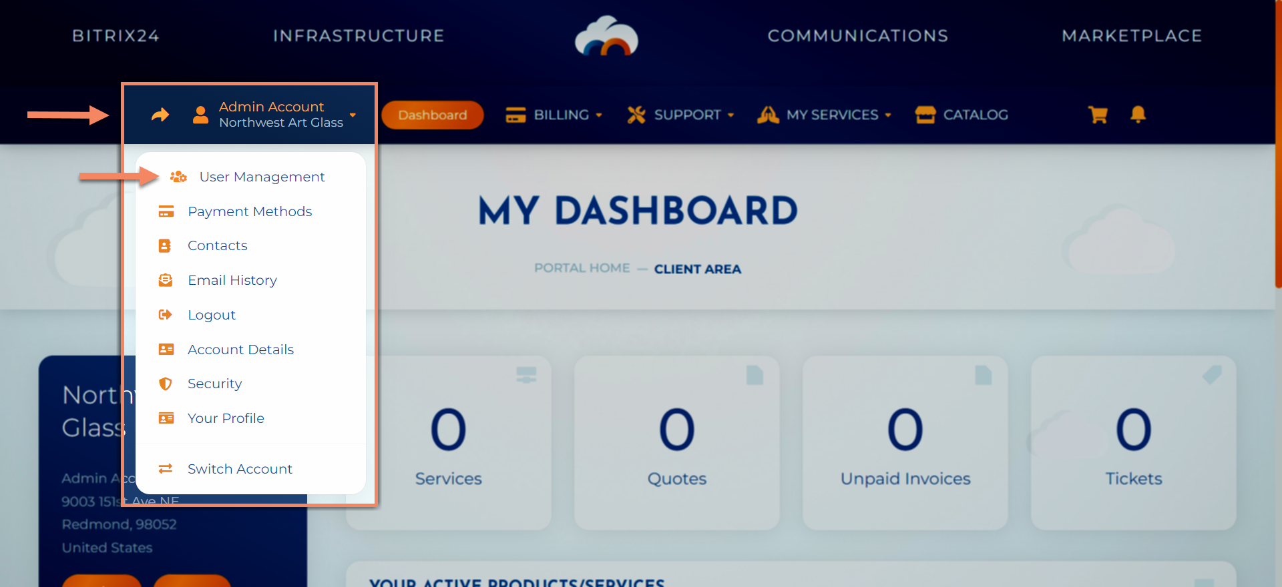Click the orange share arrow icon

(x=160, y=115)
